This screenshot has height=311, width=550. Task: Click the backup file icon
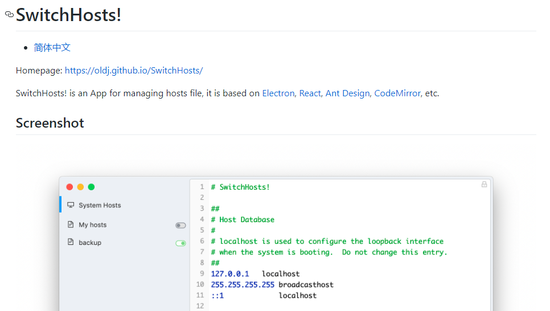pos(71,242)
